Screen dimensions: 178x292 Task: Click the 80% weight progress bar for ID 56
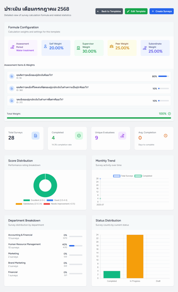[163, 76]
